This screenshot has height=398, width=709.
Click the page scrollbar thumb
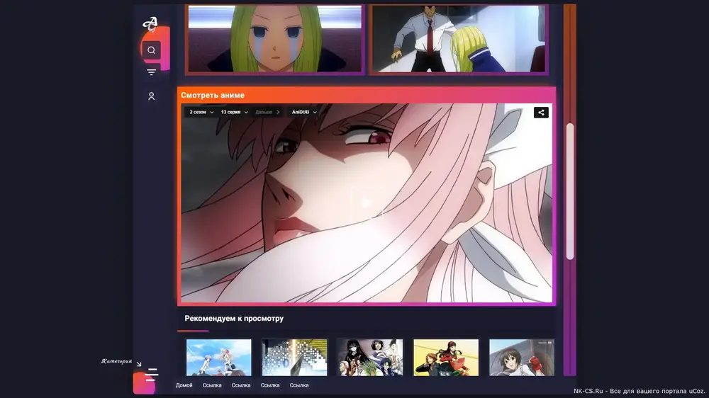point(570,191)
